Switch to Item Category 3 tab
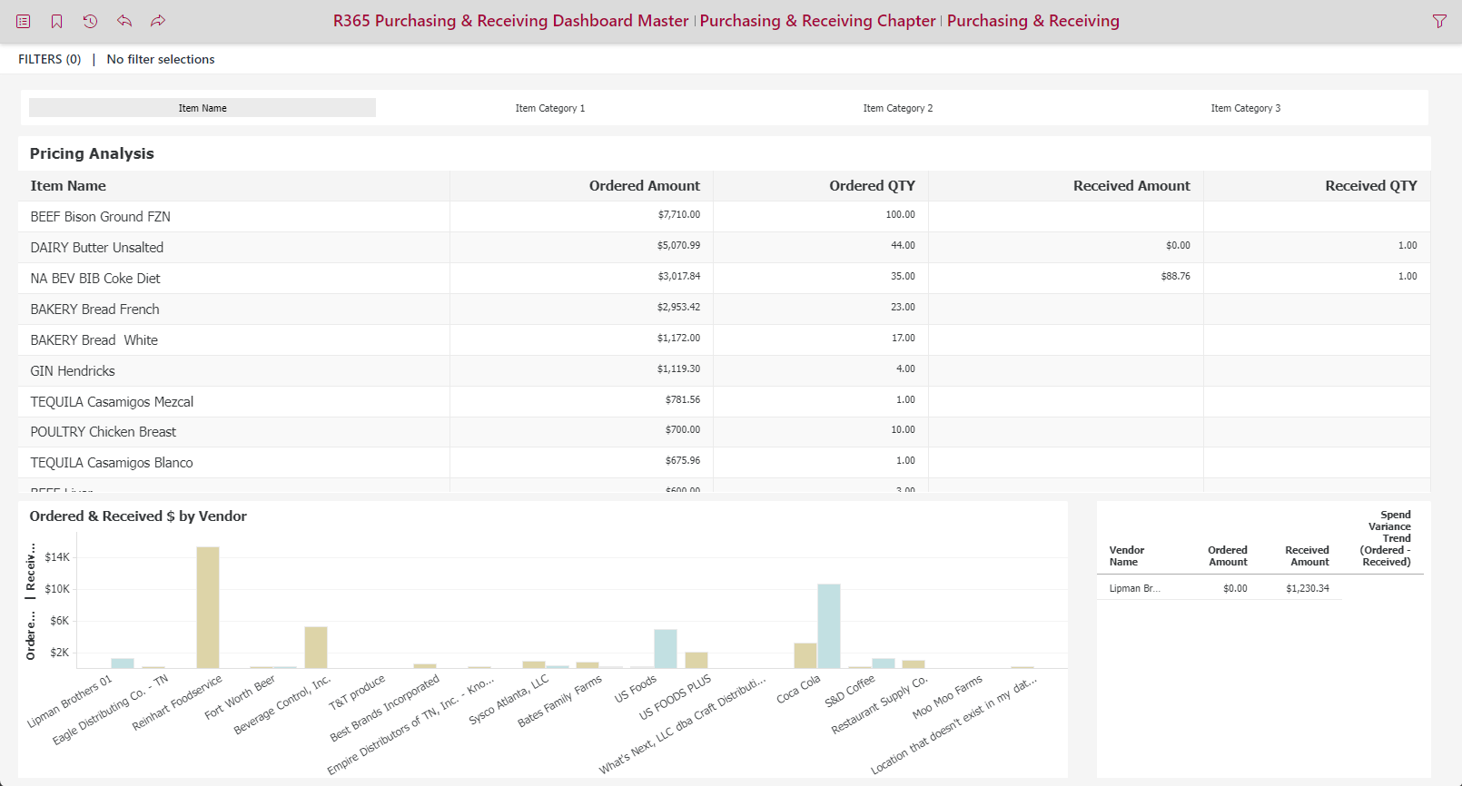This screenshot has width=1462, height=786. point(1246,108)
